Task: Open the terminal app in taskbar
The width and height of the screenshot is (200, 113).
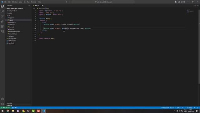Action: coord(28,111)
